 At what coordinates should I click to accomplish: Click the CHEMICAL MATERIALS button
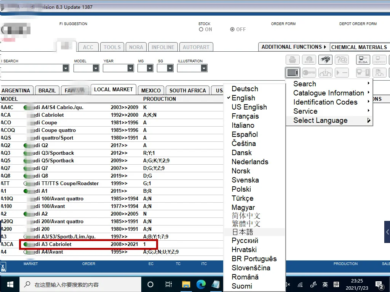coord(359,47)
